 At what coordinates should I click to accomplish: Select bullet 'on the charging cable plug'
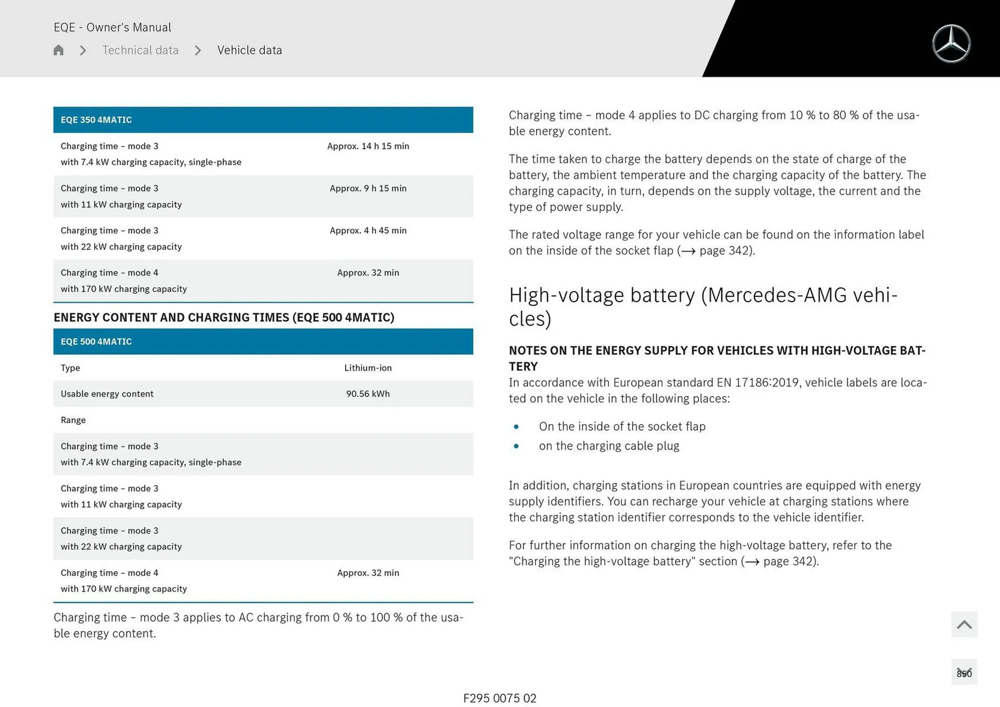pyautogui.click(x=609, y=446)
